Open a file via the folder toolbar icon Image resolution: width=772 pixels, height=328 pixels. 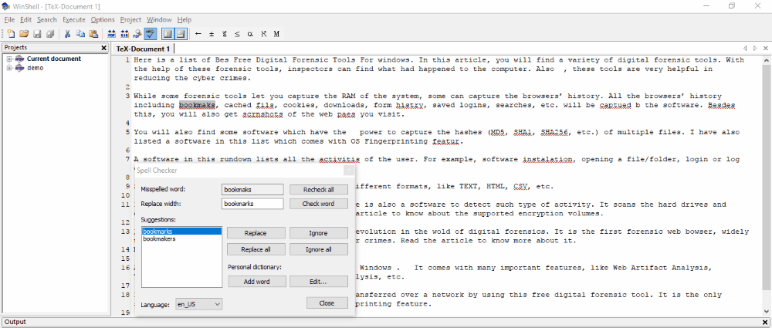coord(24,34)
